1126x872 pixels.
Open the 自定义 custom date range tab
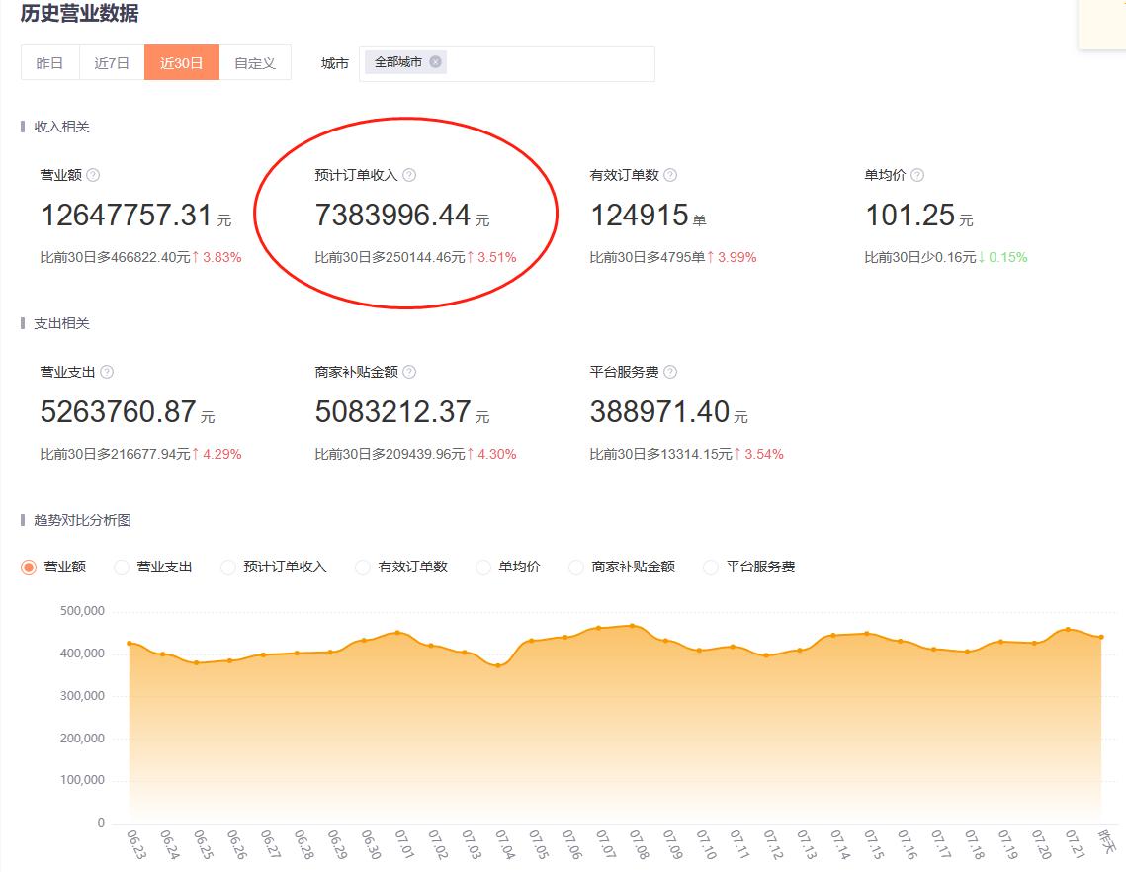point(255,61)
